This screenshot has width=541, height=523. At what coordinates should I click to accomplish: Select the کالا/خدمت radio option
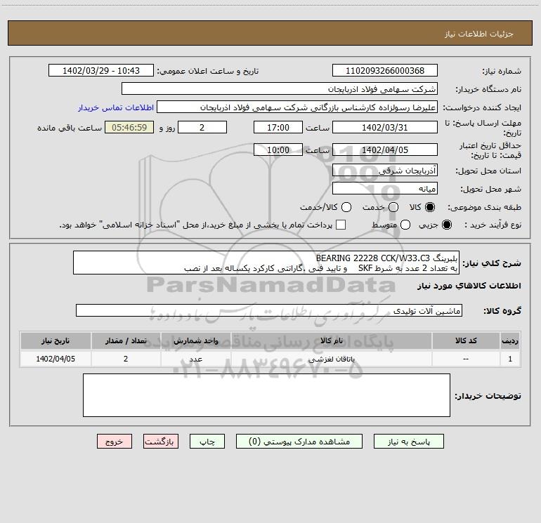[x=346, y=207]
